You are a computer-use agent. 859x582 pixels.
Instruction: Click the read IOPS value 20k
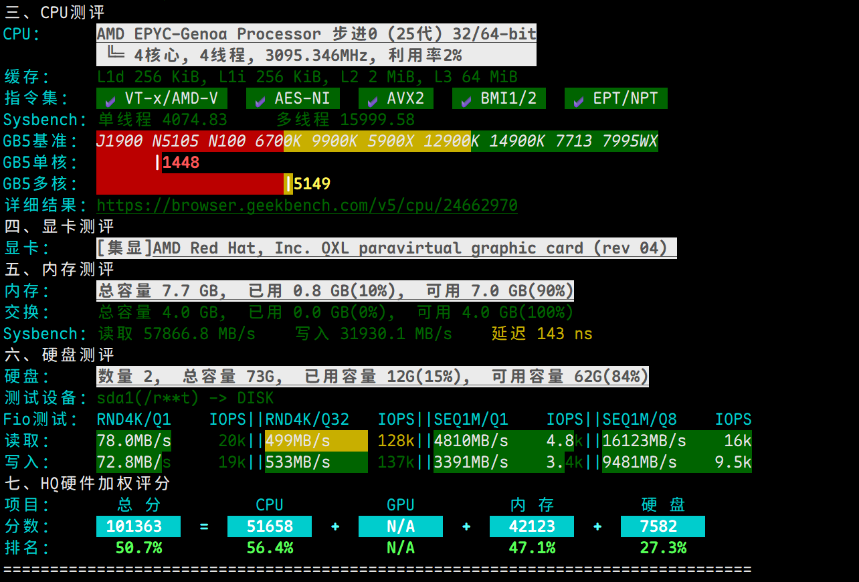[x=232, y=441]
